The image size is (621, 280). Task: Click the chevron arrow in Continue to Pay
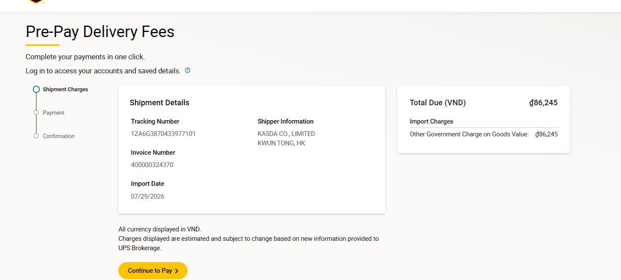point(177,271)
